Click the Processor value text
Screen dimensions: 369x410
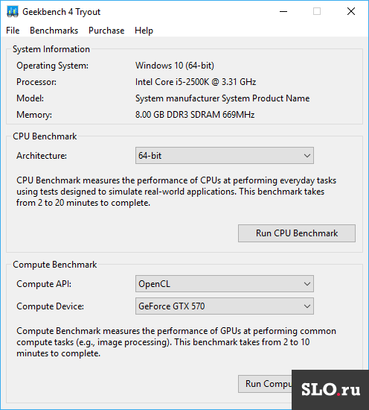coord(196,82)
